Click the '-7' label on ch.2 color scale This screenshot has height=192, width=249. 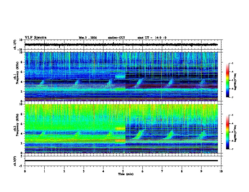(232, 149)
